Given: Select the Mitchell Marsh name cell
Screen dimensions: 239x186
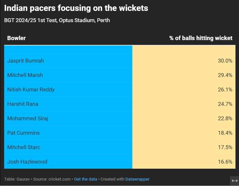Looking at the screenshot, I should click(25, 75).
